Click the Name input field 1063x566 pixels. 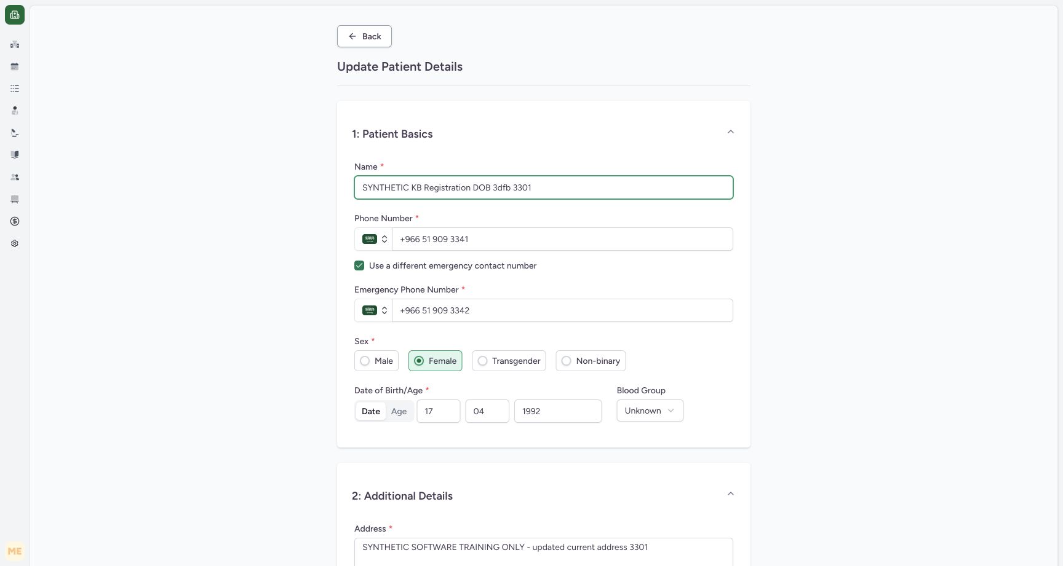click(x=544, y=187)
